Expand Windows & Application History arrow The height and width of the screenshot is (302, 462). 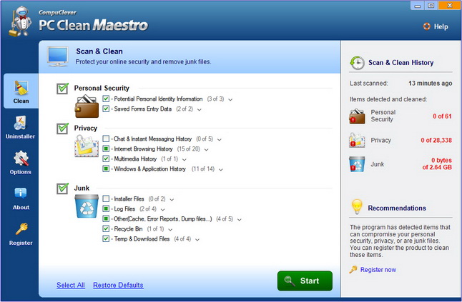click(x=221, y=170)
